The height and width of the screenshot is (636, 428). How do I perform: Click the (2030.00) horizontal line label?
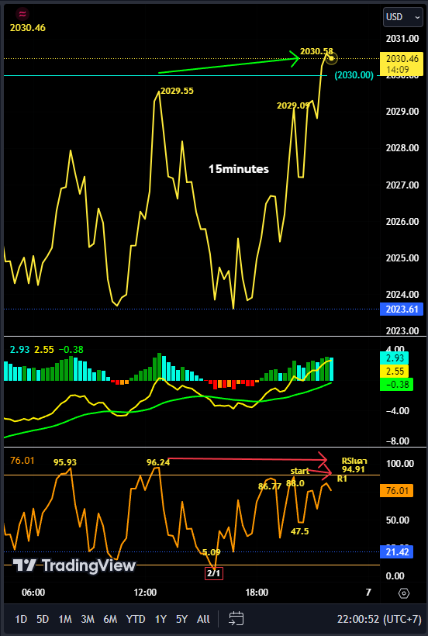tap(354, 75)
